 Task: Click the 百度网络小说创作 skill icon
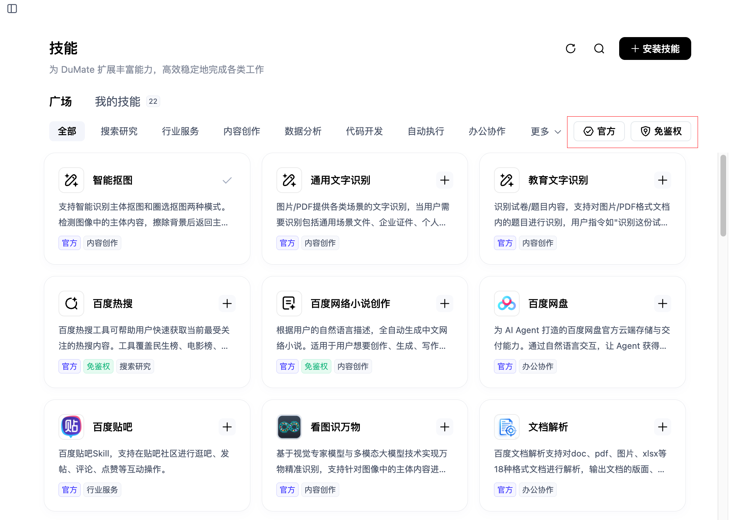pos(289,304)
